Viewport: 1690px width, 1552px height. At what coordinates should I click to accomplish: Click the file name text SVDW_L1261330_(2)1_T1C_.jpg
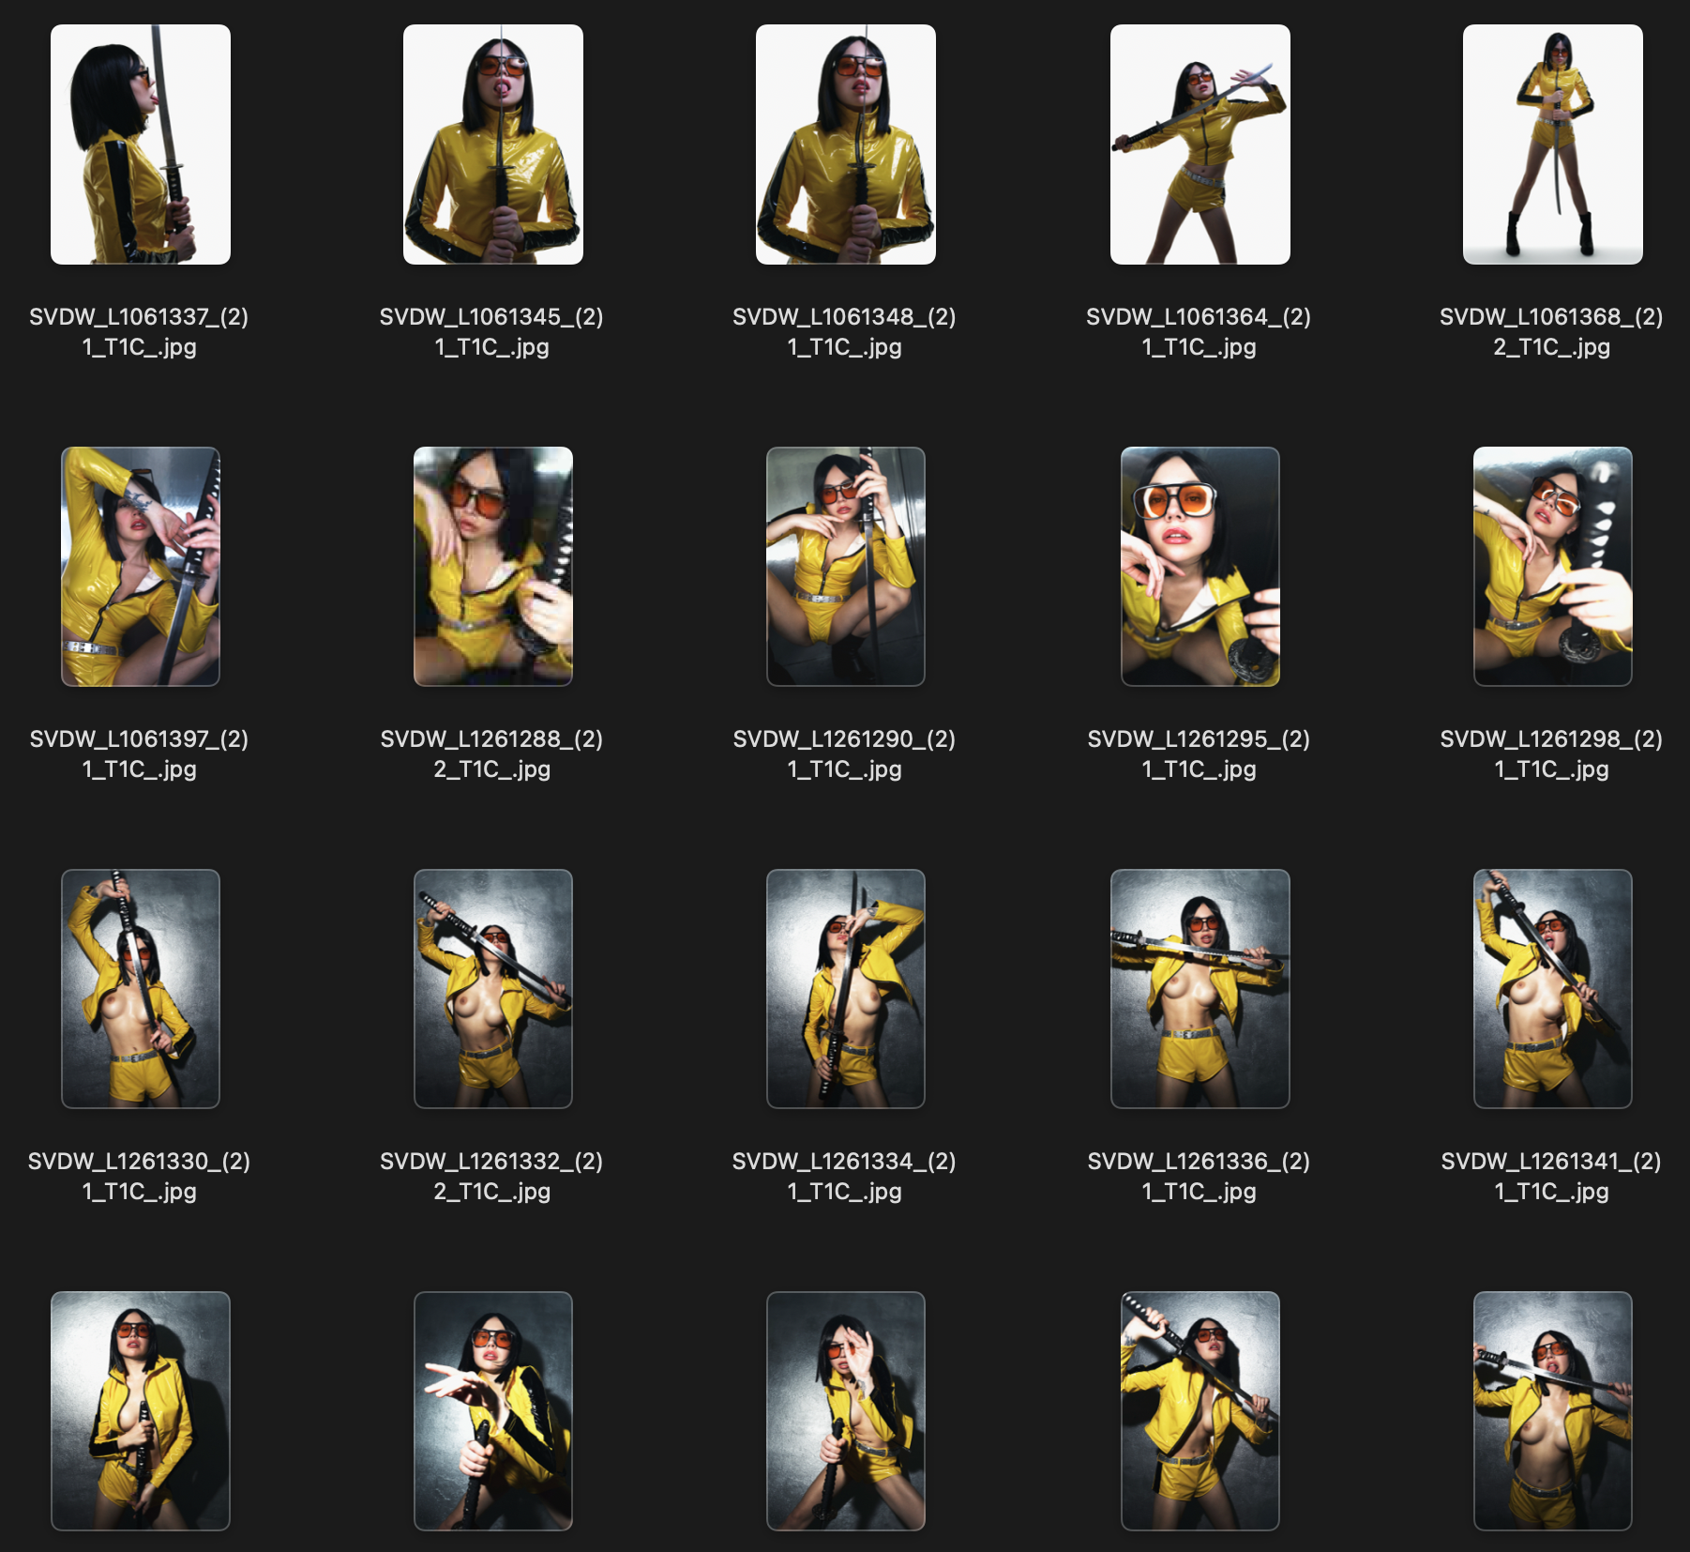pos(139,1177)
